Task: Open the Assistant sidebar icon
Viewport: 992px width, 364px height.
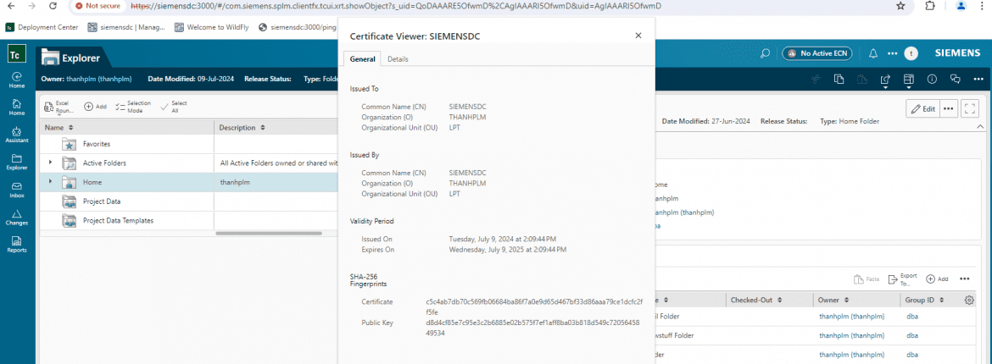Action: click(x=17, y=135)
